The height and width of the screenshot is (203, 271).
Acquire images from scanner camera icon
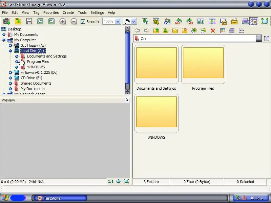pyautogui.click(x=7, y=22)
